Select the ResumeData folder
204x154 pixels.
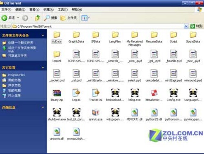tap(154, 37)
